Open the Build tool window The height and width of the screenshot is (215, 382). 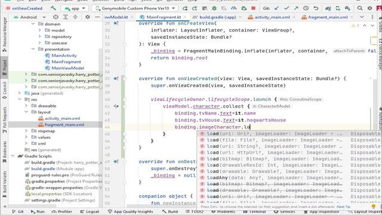click(170, 211)
